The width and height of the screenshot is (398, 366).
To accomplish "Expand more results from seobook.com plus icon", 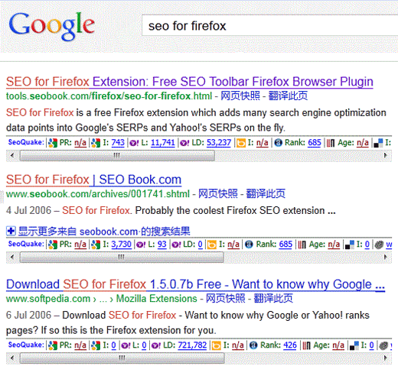I will (x=11, y=232).
